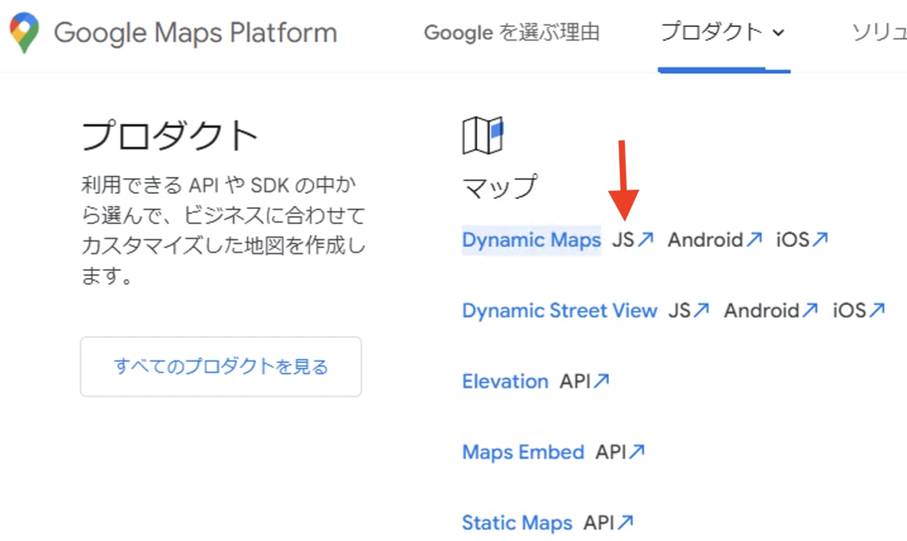Open the Google Maps Platform home title
Image resolution: width=907 pixels, height=541 pixels.
pyautogui.click(x=195, y=33)
